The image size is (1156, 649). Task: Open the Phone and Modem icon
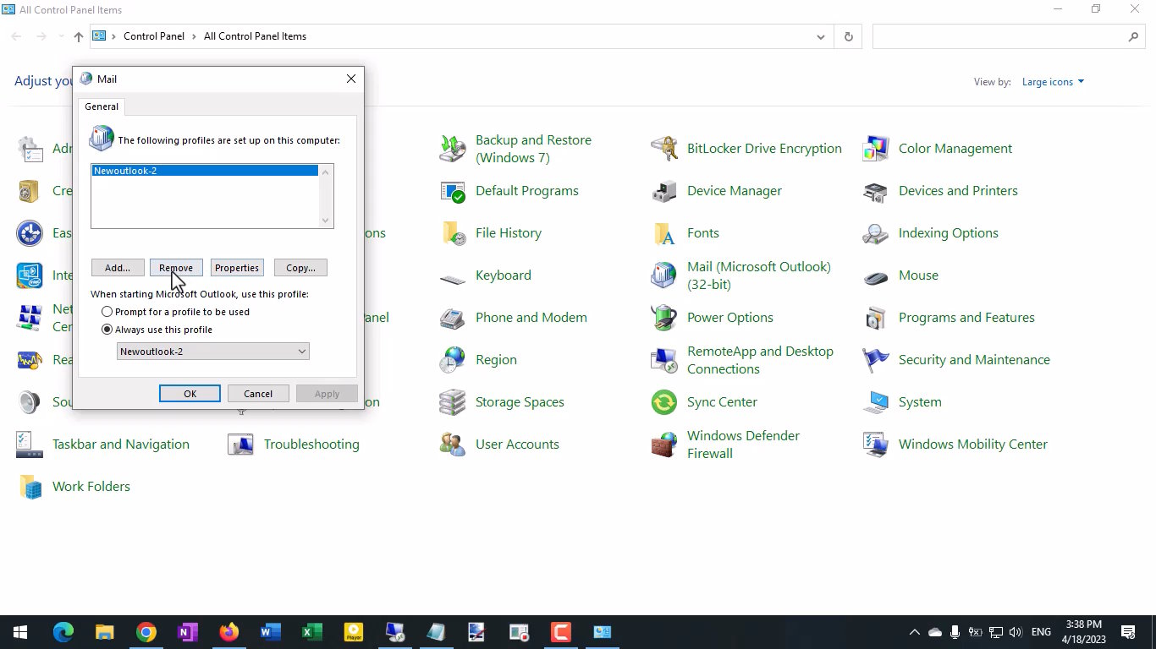tap(453, 318)
